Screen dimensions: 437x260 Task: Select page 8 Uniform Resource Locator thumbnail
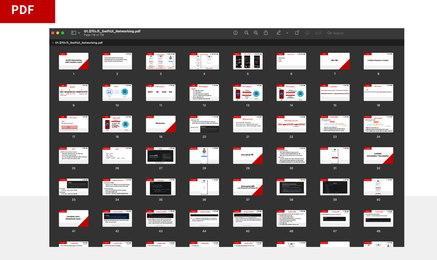pyautogui.click(x=378, y=61)
